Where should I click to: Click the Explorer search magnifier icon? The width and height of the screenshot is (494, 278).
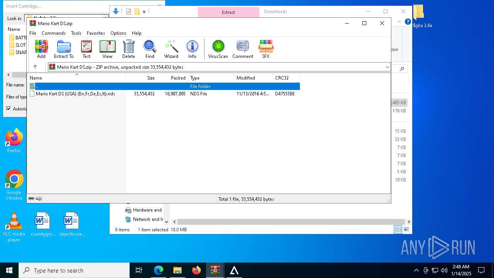[x=402, y=69]
